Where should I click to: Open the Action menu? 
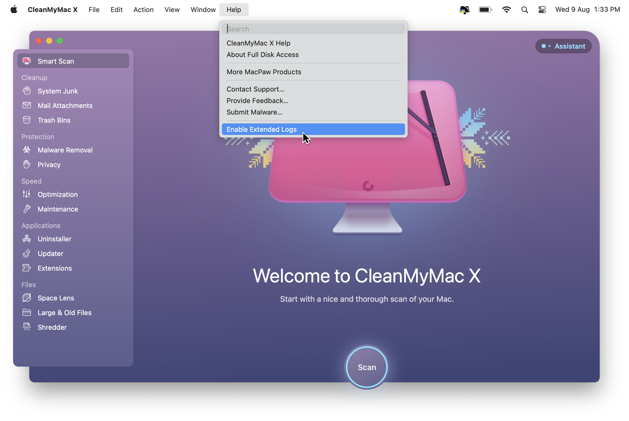coord(143,10)
